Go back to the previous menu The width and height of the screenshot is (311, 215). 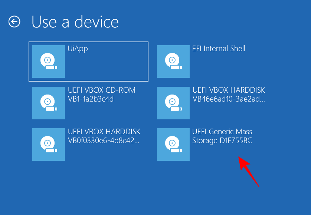click(x=14, y=21)
